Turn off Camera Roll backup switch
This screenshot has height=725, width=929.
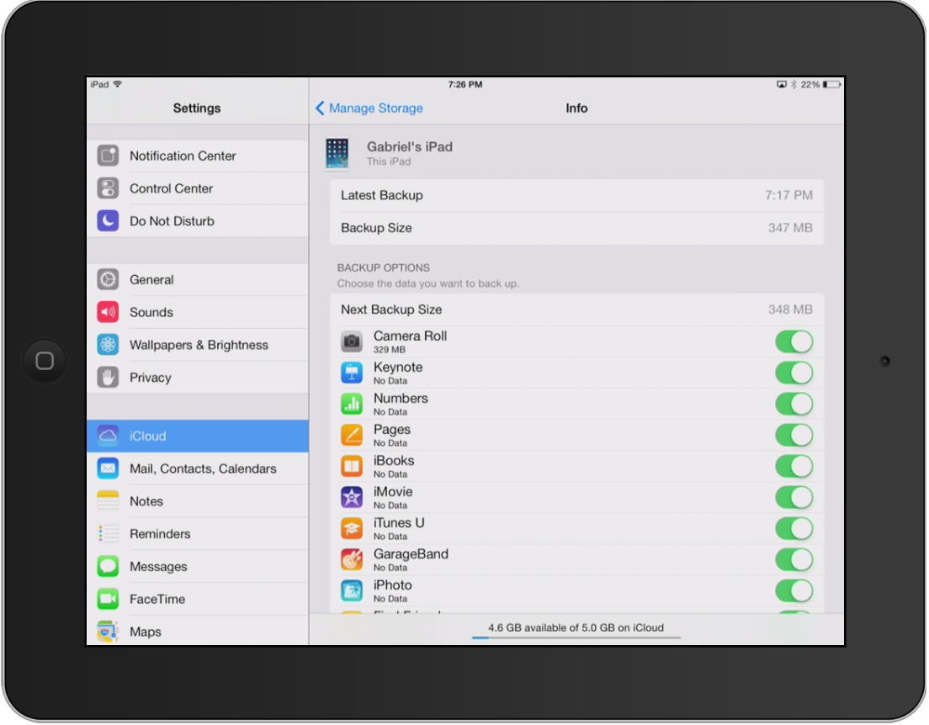coord(794,341)
